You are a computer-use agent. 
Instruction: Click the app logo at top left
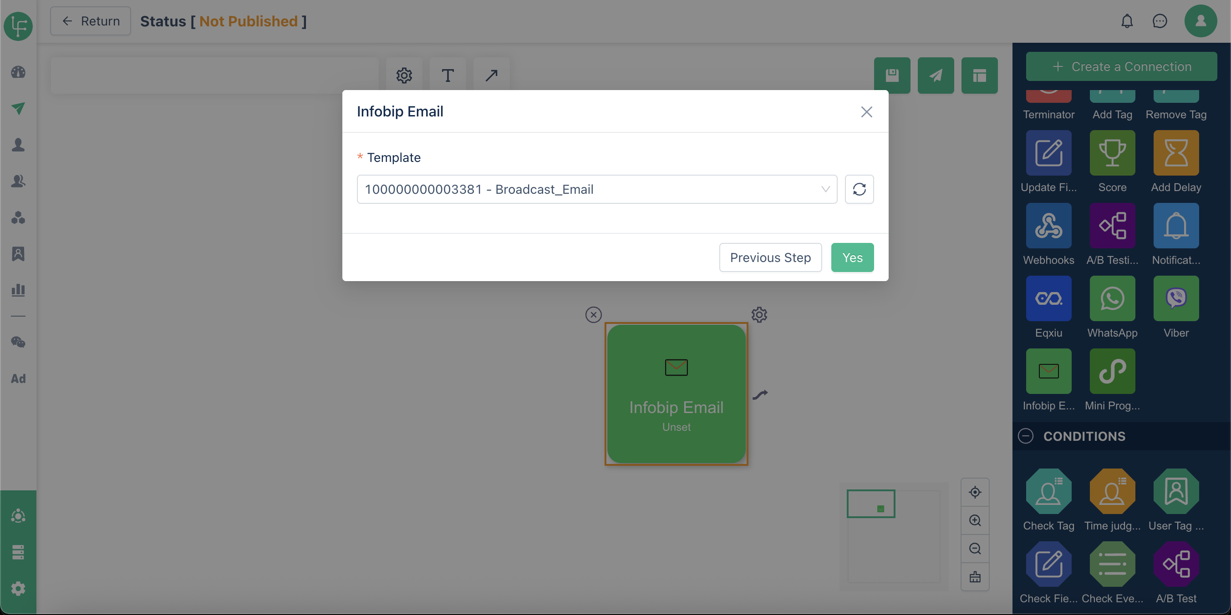18,25
